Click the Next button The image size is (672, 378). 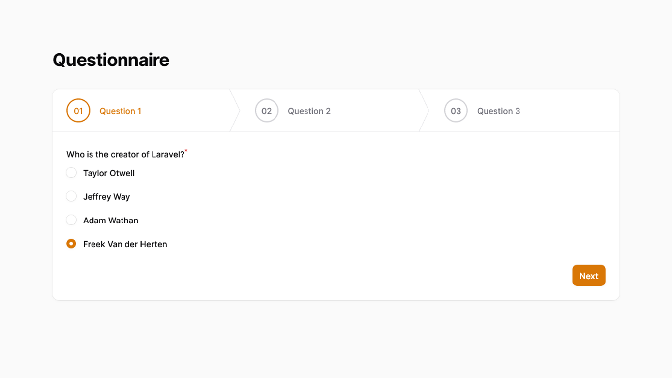pyautogui.click(x=589, y=276)
